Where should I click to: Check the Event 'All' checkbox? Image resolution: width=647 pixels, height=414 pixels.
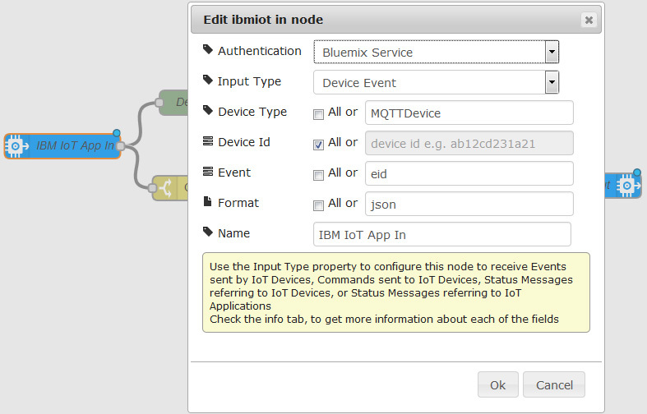318,175
